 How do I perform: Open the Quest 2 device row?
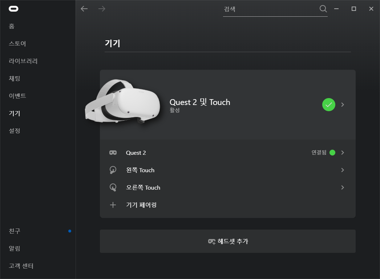[227, 153]
